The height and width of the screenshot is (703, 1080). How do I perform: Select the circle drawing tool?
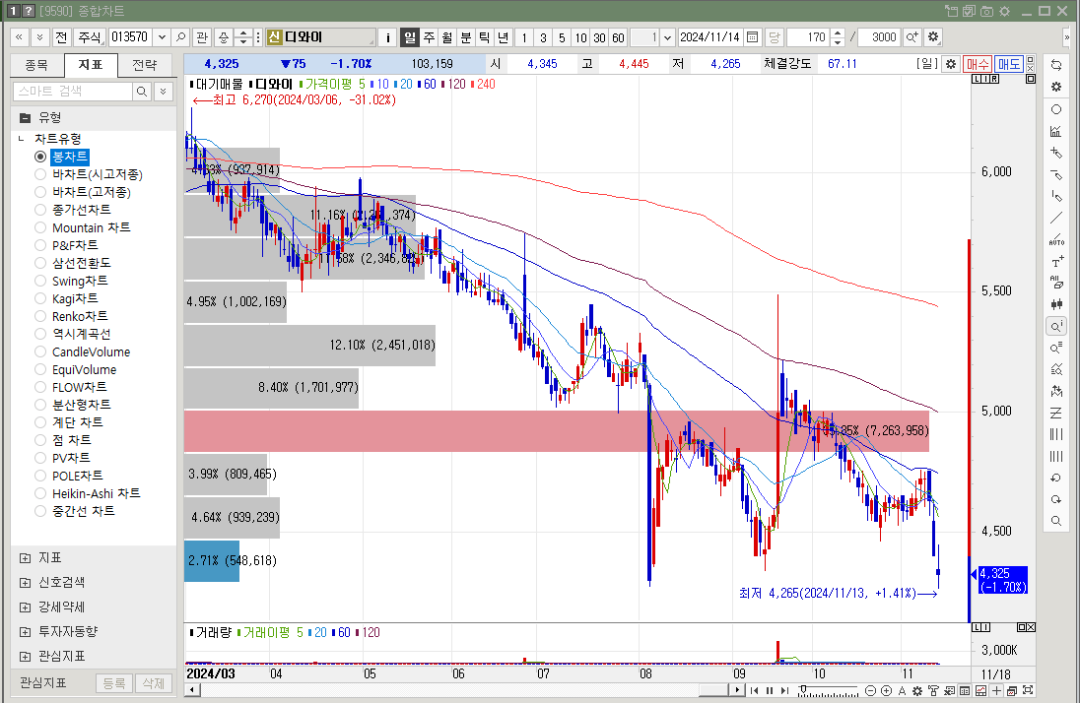1056,109
